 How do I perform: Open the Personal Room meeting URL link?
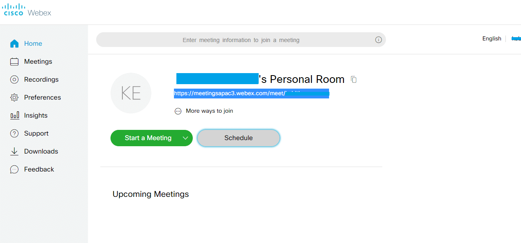click(251, 94)
